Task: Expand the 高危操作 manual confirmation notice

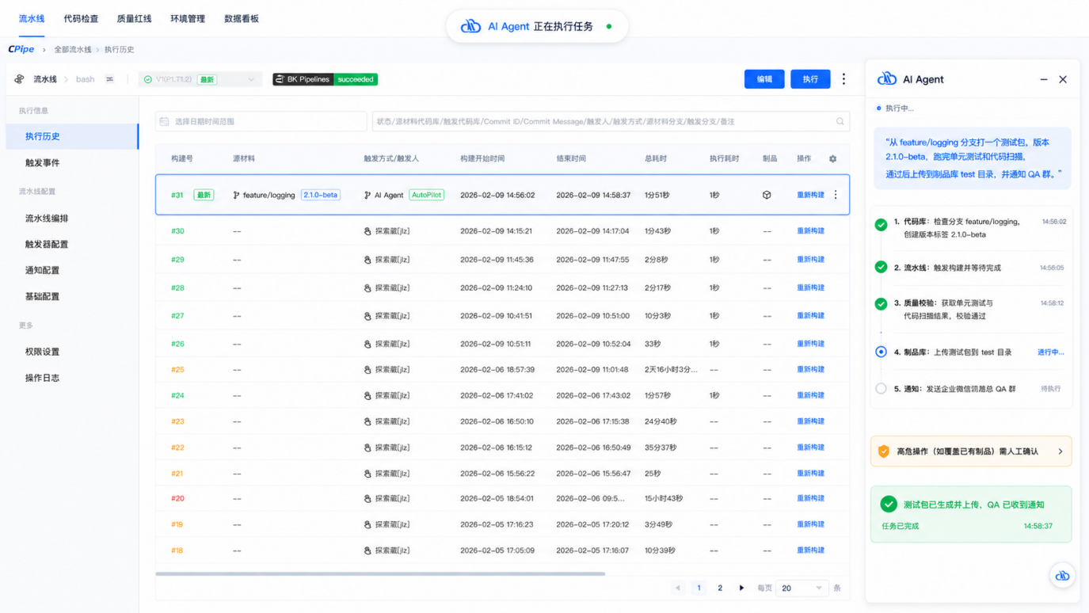Action: tap(971, 451)
